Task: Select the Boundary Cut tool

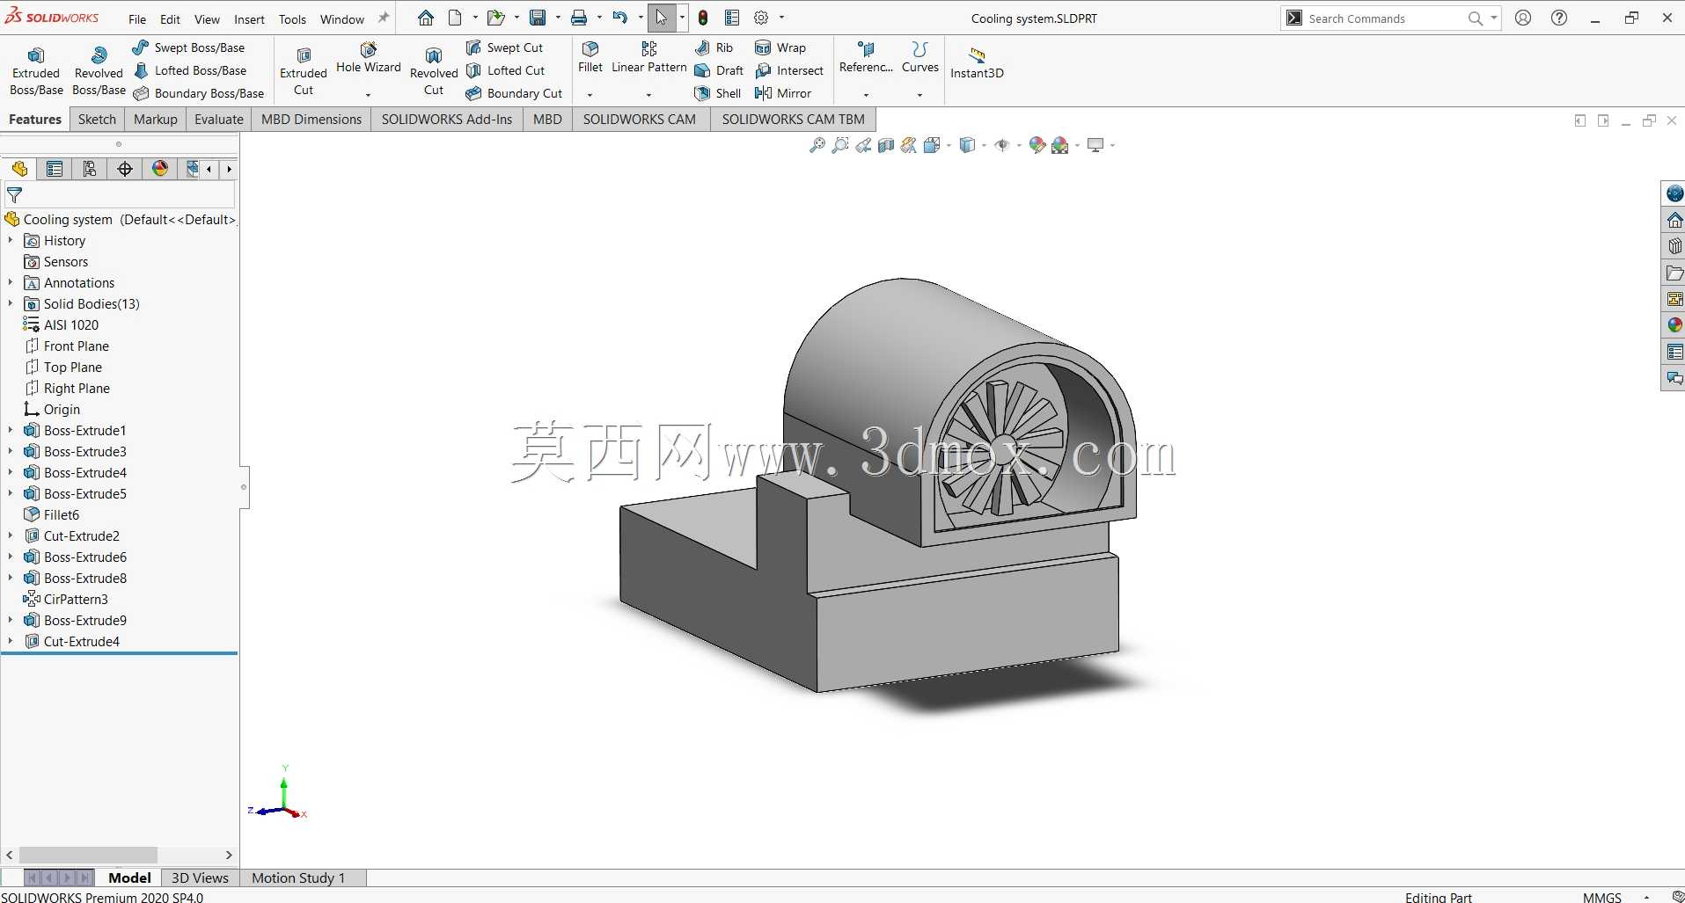Action: (x=514, y=93)
